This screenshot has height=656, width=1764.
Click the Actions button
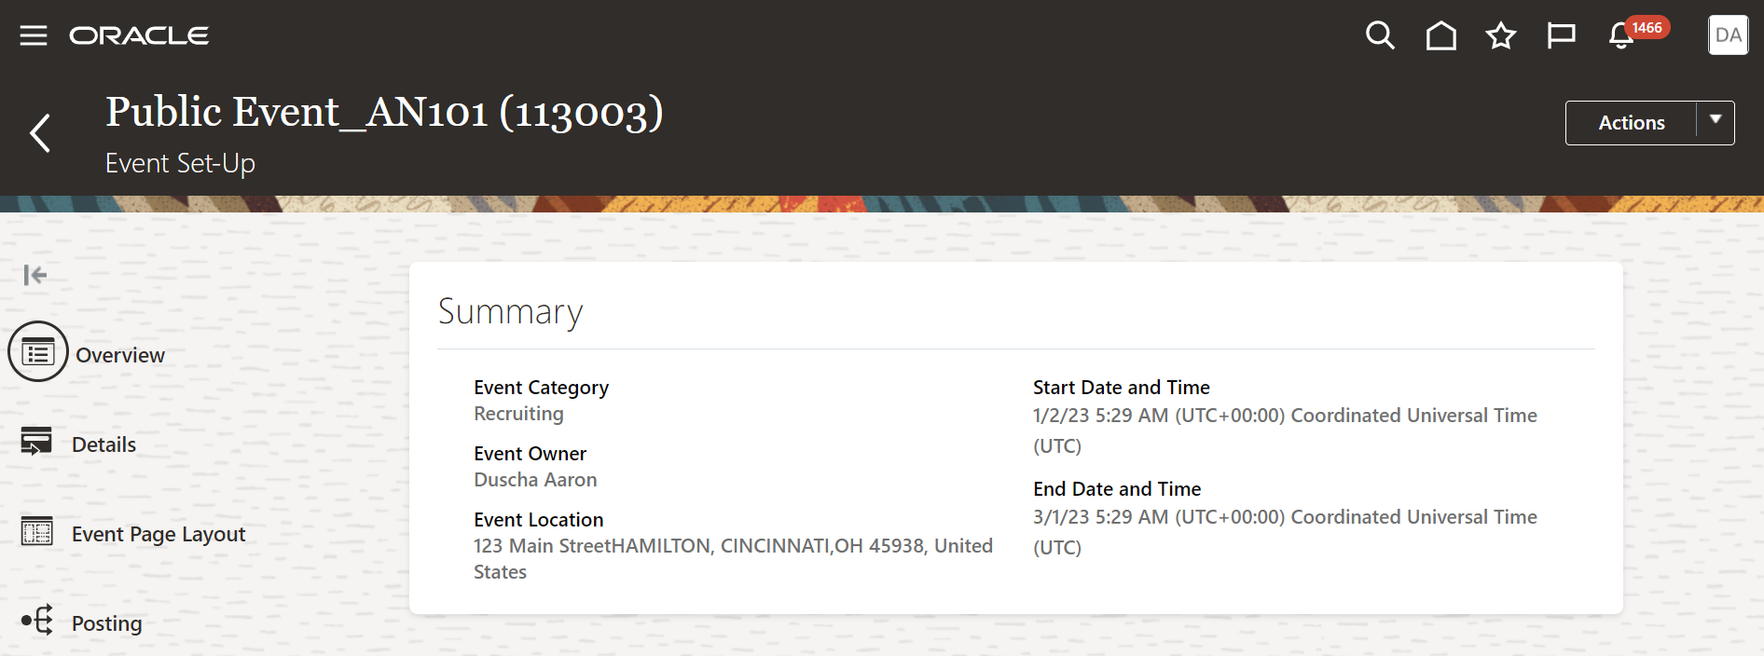pyautogui.click(x=1631, y=123)
